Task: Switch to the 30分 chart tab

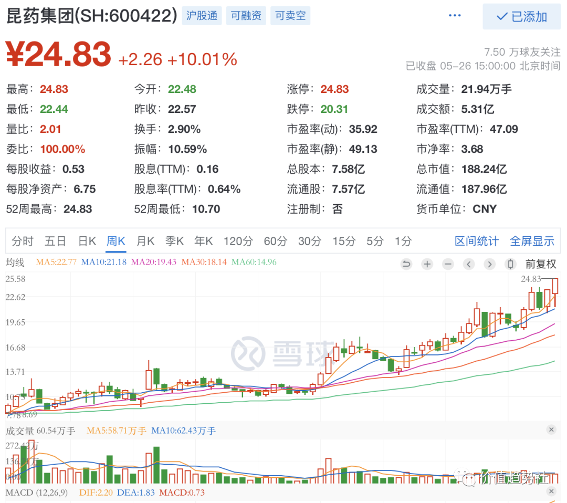Action: pyautogui.click(x=310, y=241)
